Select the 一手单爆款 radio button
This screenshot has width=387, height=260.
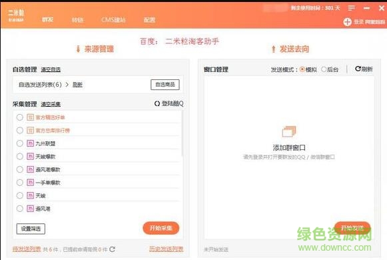20,183
